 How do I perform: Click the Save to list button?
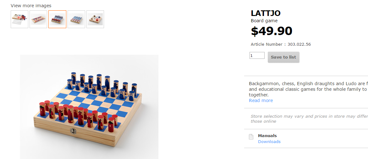coord(283,57)
